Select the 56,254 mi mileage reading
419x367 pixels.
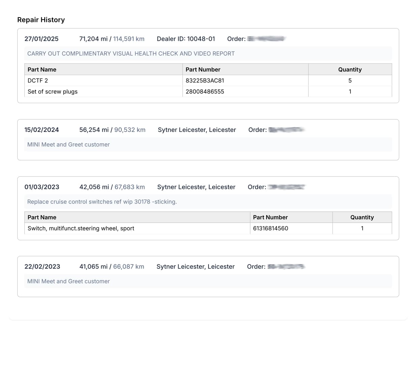(x=94, y=130)
